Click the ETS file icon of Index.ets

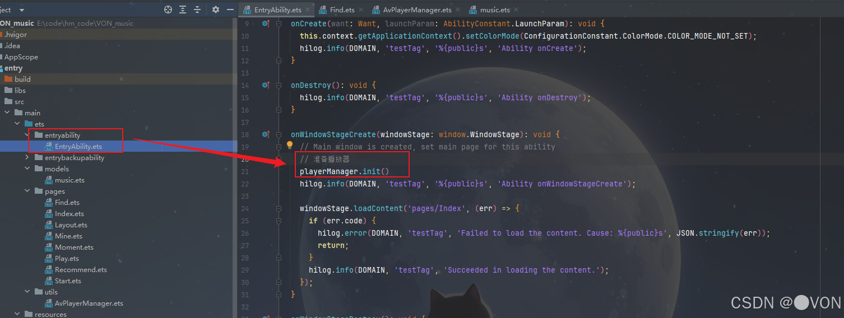(x=49, y=214)
